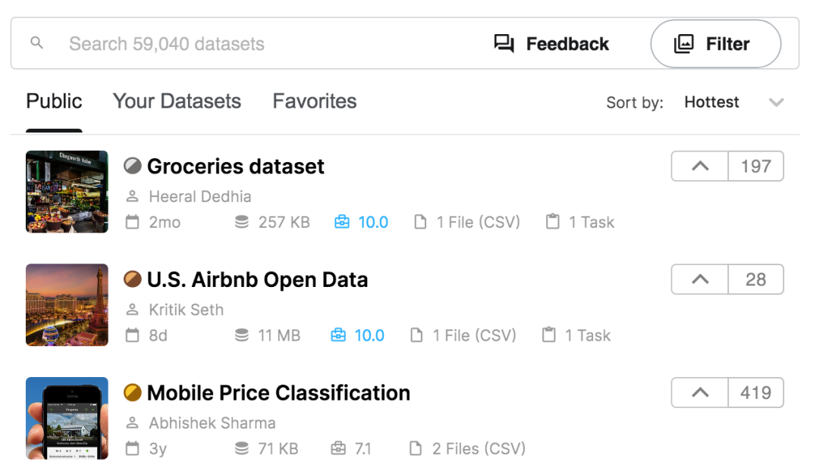Open the Favorites tab

pos(315,101)
